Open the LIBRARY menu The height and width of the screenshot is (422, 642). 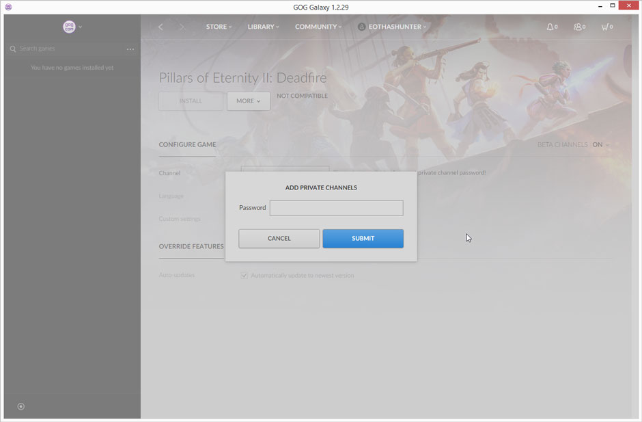[263, 27]
